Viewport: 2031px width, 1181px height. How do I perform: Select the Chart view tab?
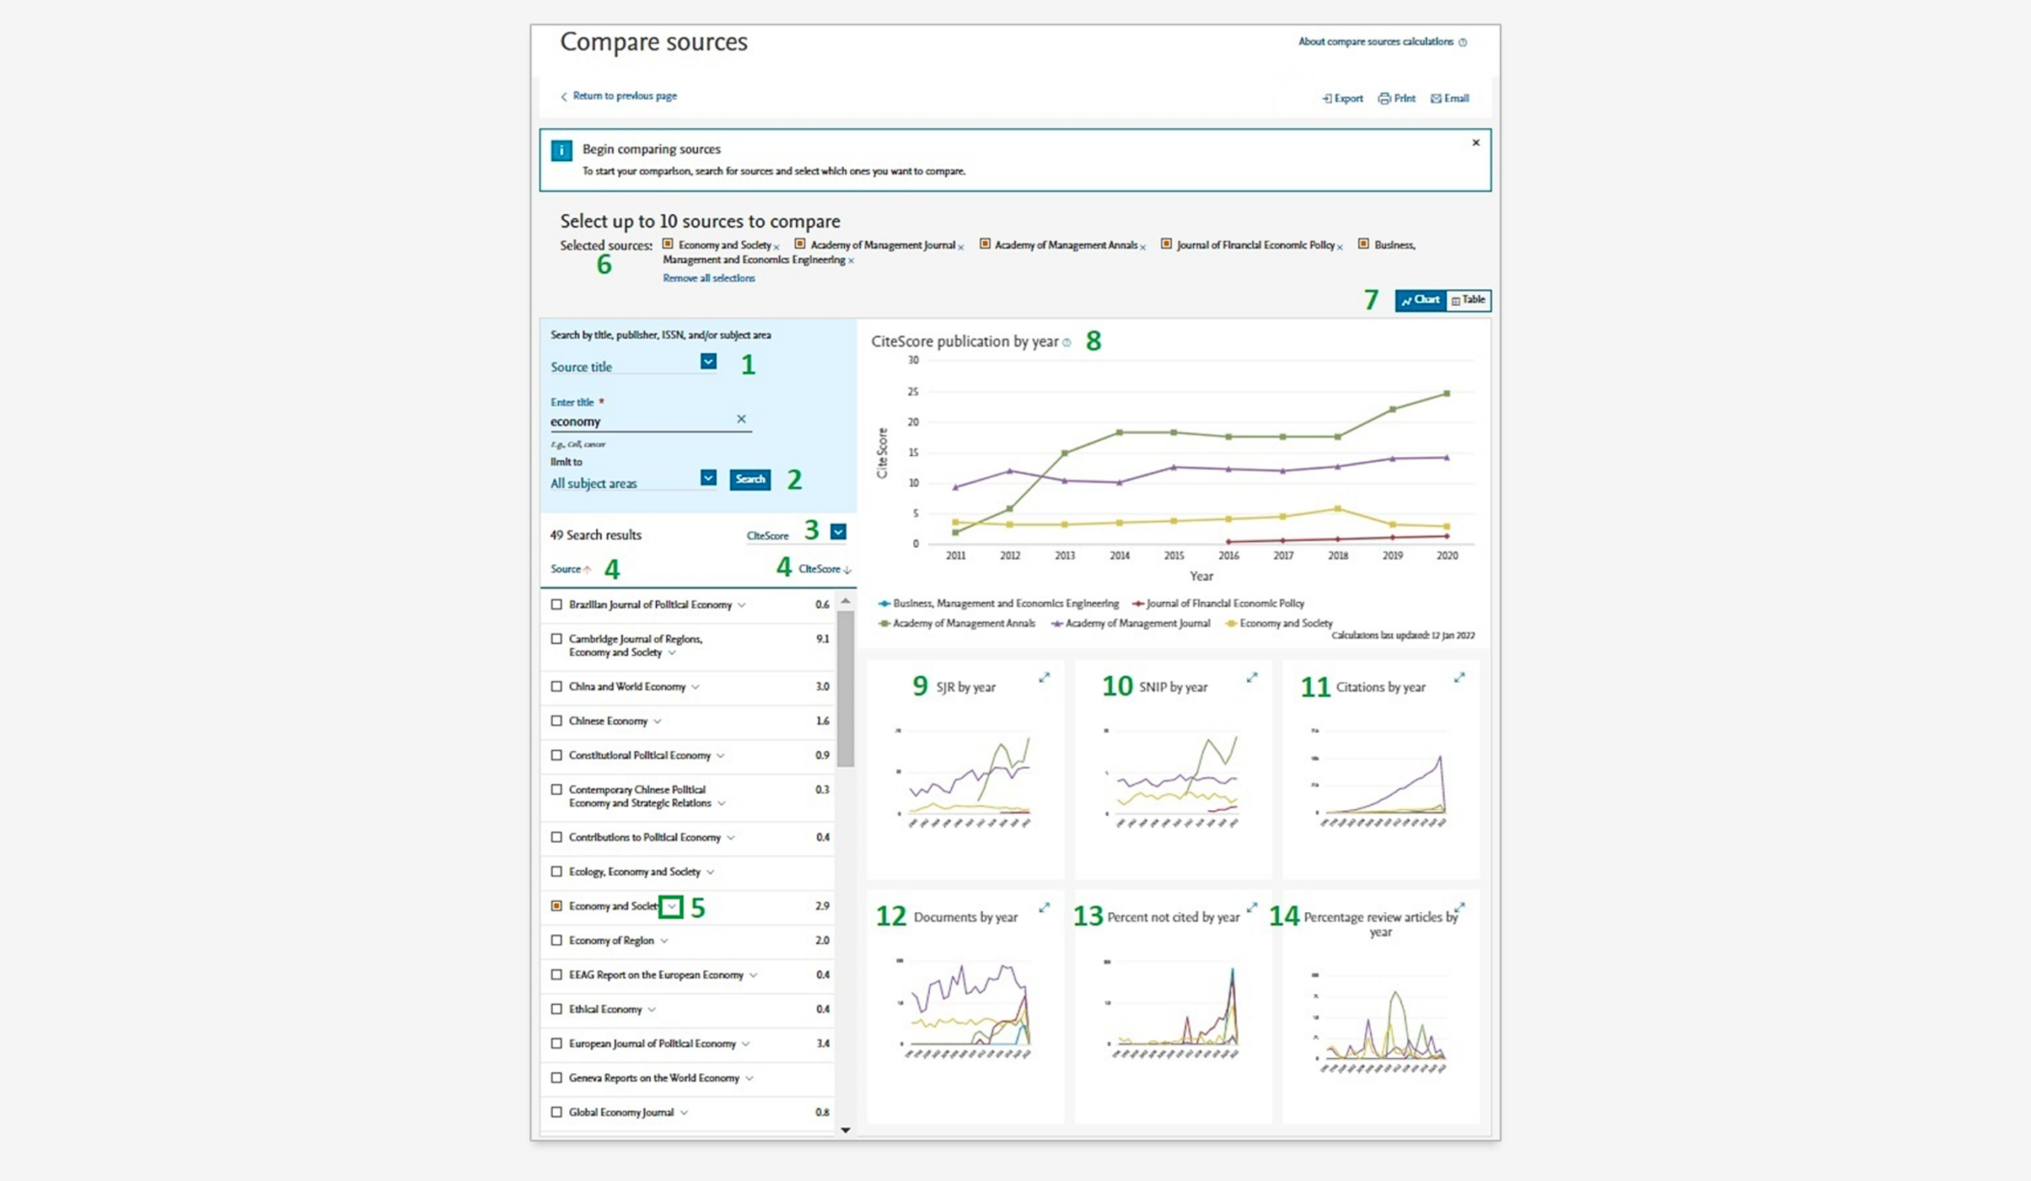pyautogui.click(x=1420, y=300)
